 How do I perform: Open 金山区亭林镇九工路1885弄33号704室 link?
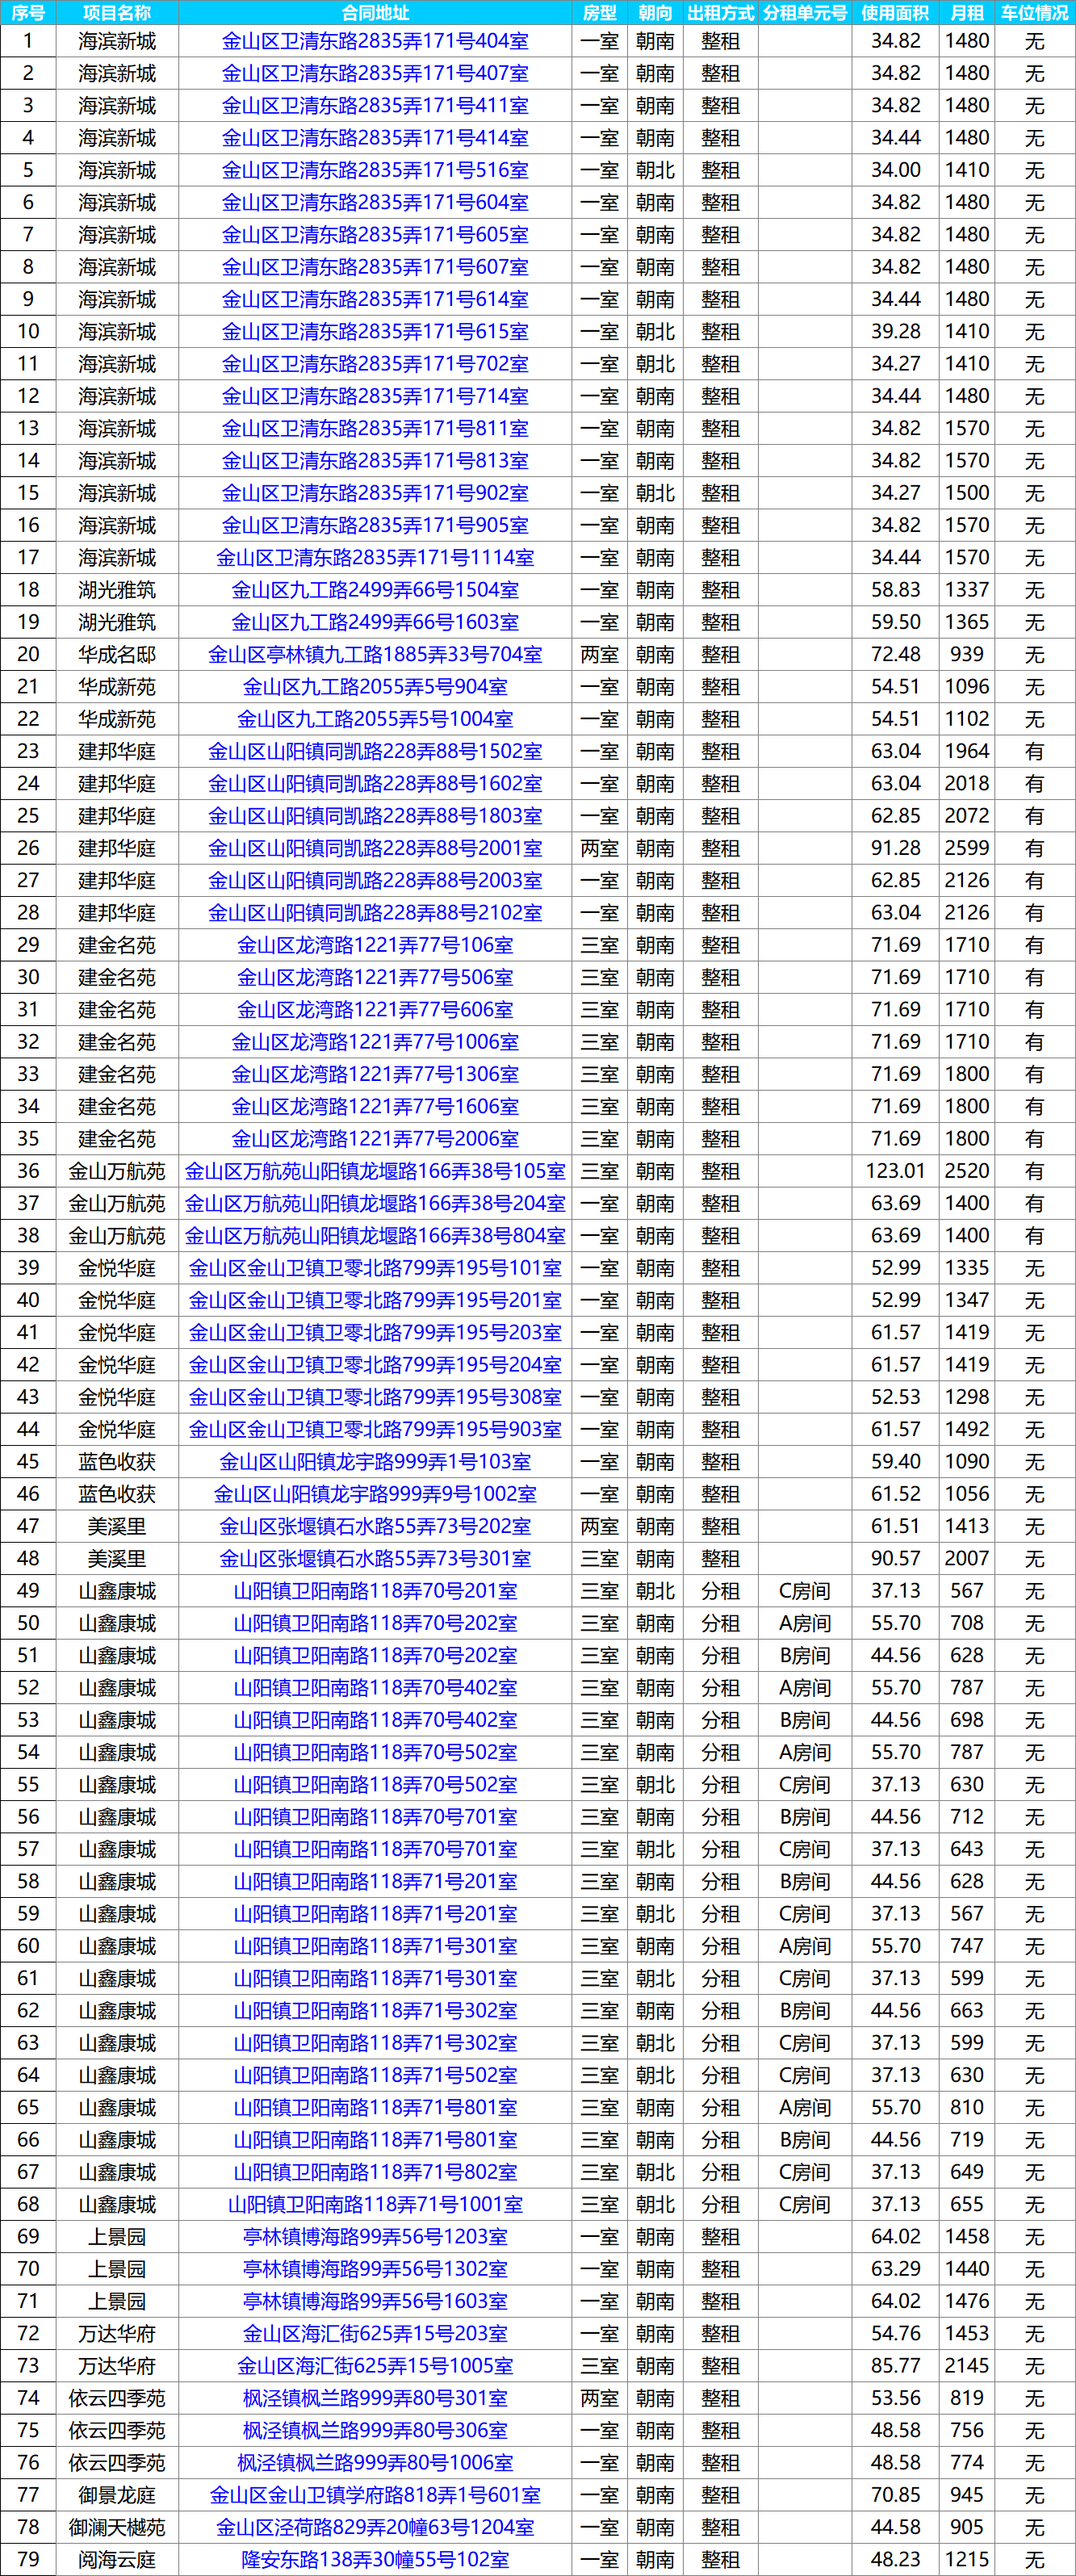375,655
